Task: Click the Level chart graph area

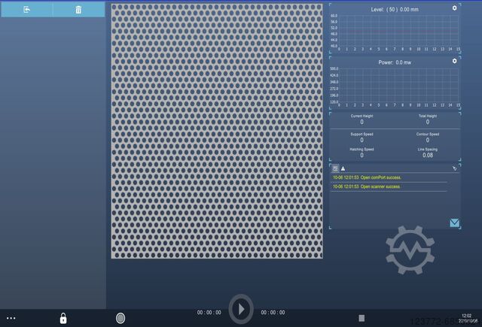Action: [398, 30]
